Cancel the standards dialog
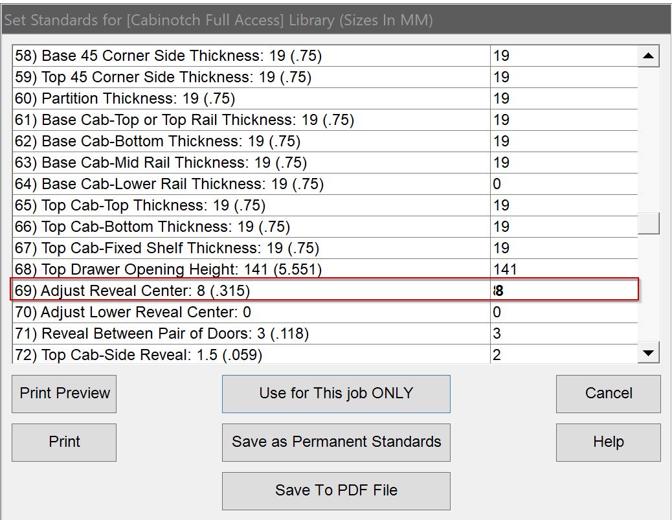This screenshot has width=672, height=520. [608, 394]
